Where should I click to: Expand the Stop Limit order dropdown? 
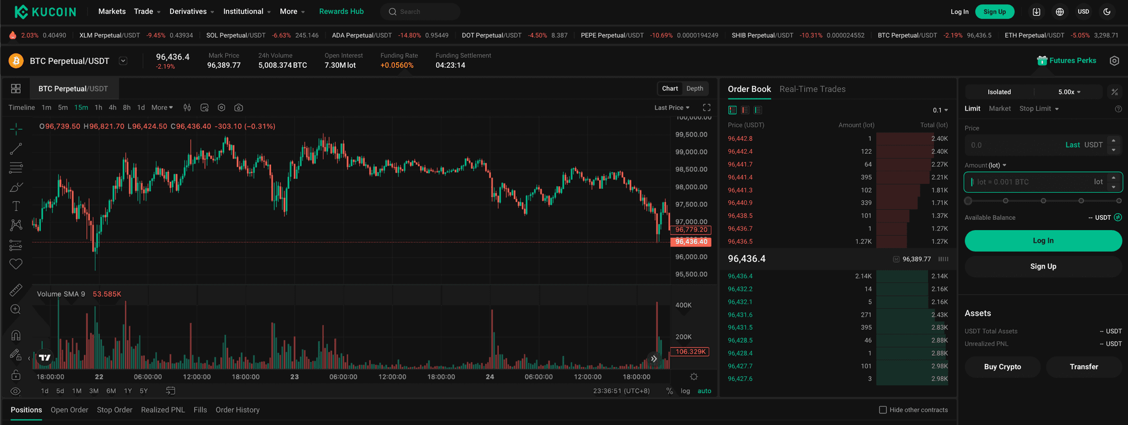(1039, 109)
